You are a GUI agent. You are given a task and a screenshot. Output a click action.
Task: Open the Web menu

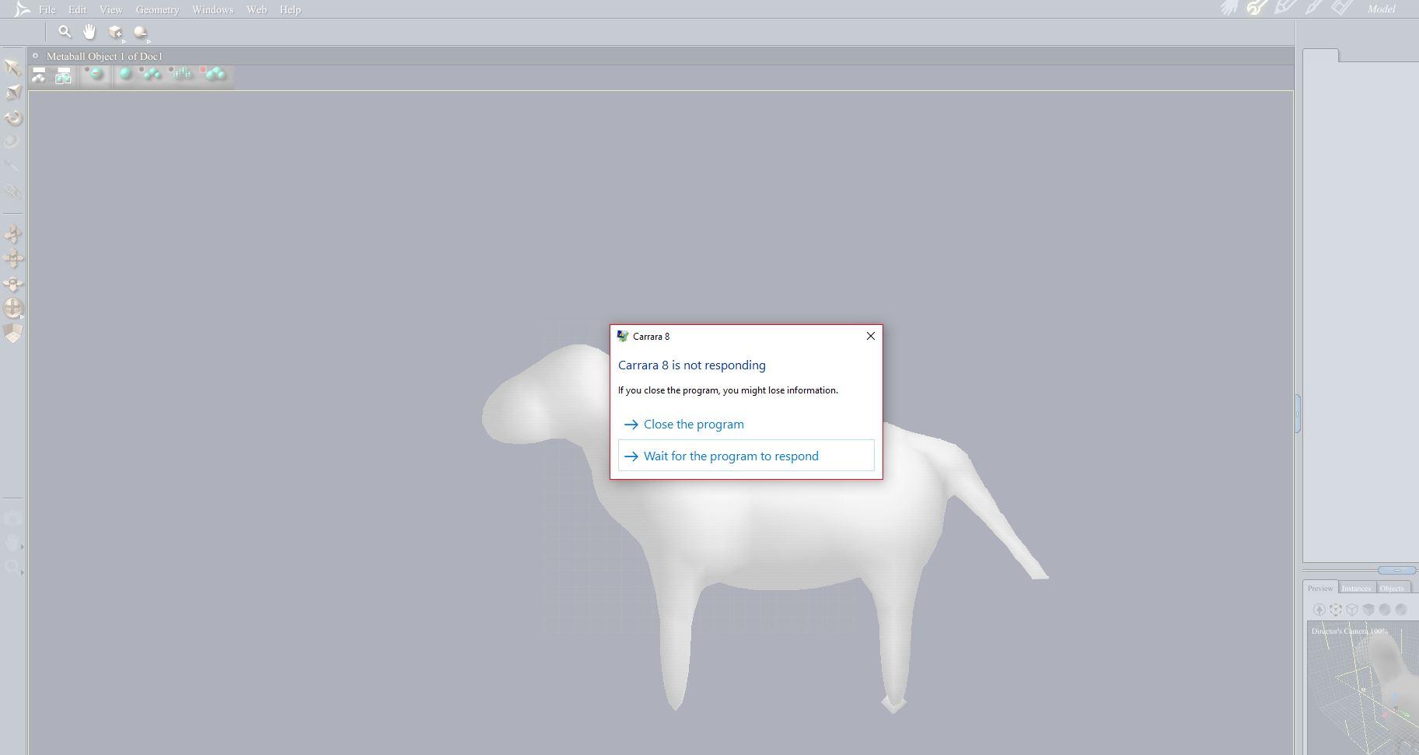pos(256,10)
